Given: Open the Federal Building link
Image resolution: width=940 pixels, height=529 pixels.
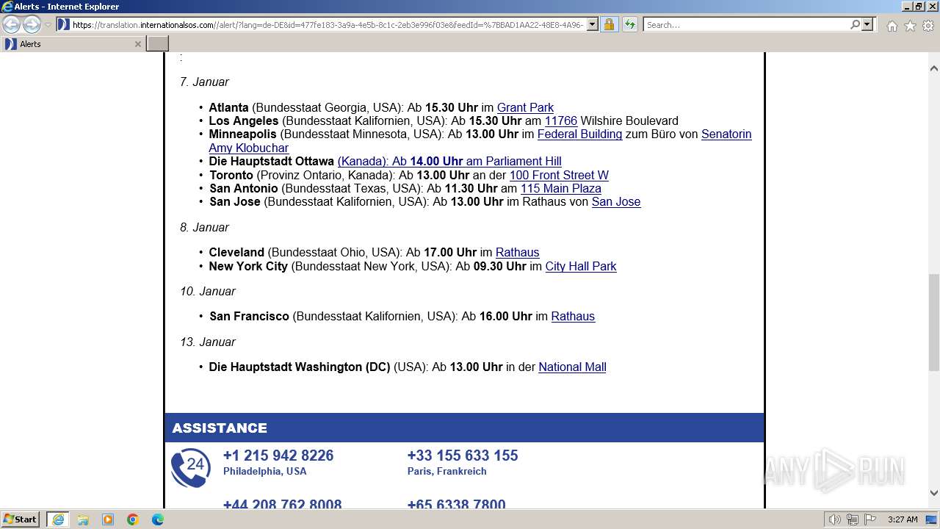Looking at the screenshot, I should (x=579, y=134).
